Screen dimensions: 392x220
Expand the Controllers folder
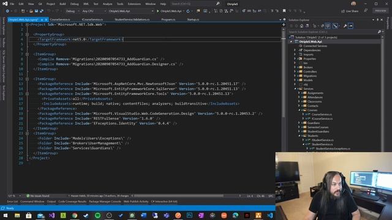pos(295,71)
